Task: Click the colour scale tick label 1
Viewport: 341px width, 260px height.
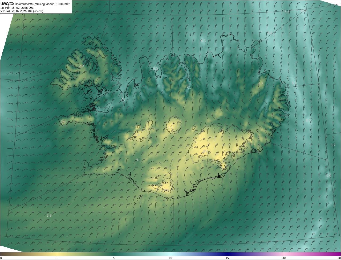Action: pos(57,258)
